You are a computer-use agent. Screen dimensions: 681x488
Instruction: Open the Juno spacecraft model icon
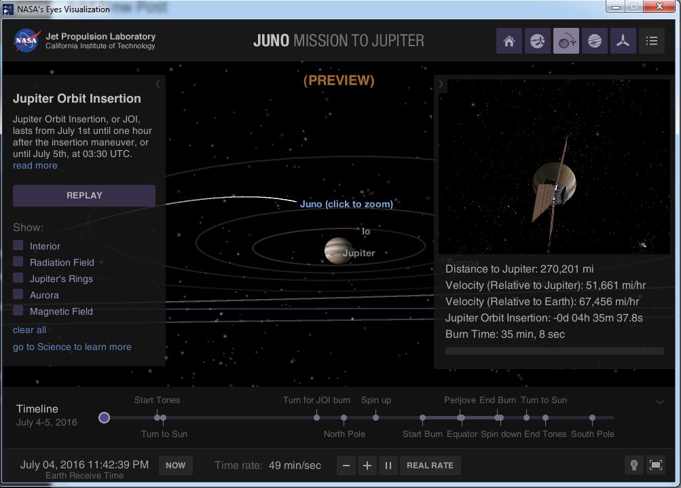pyautogui.click(x=623, y=41)
